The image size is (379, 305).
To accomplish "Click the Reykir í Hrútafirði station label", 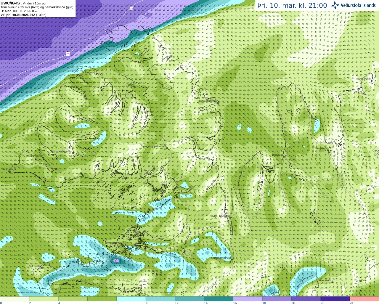I will click(x=220, y=216).
